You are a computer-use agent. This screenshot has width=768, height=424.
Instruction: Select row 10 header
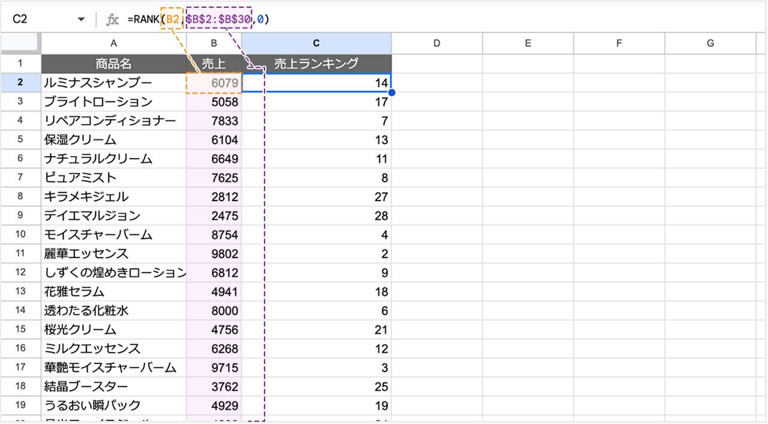coord(20,234)
